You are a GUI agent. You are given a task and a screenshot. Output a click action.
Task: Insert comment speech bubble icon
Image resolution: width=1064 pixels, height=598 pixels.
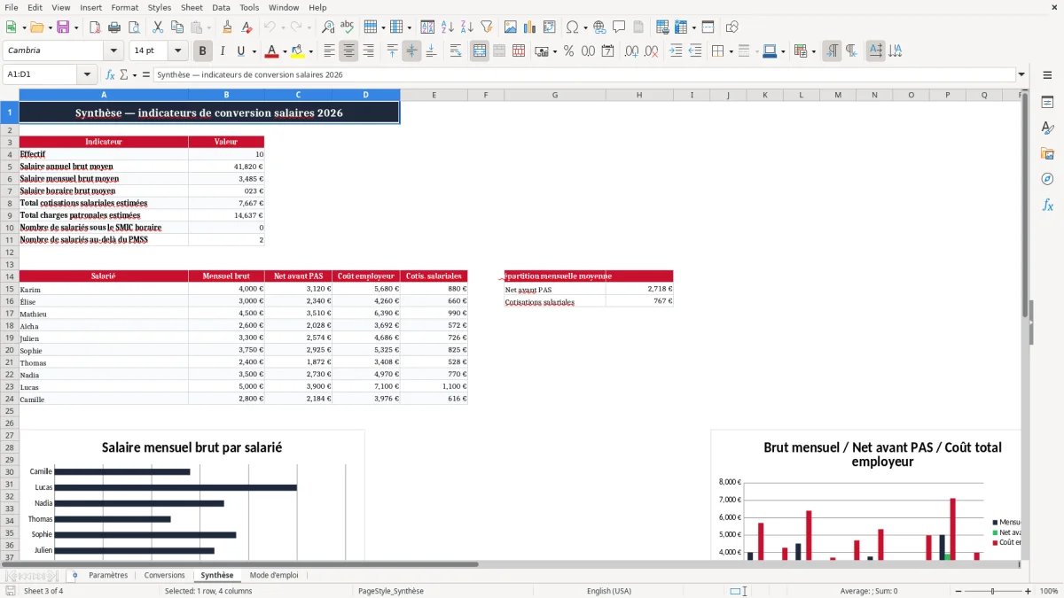pos(619,27)
